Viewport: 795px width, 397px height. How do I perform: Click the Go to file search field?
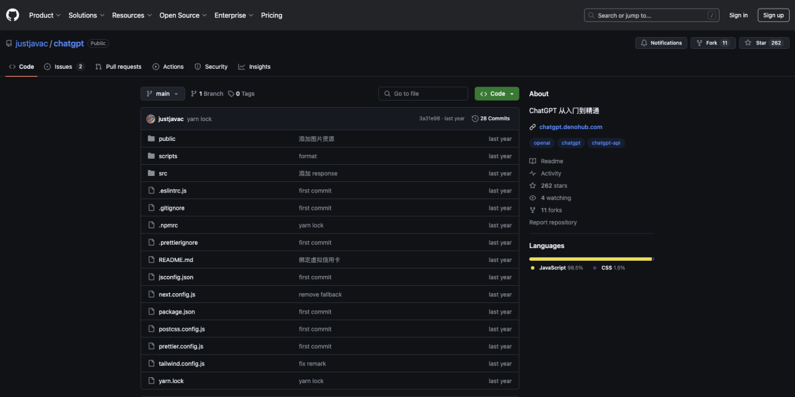tap(427, 94)
